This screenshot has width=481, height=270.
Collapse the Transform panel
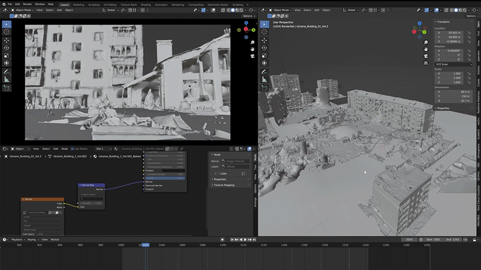pyautogui.click(x=443, y=22)
